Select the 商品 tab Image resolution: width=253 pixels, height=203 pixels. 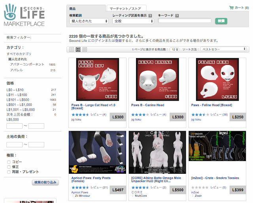pyautogui.click(x=86, y=8)
